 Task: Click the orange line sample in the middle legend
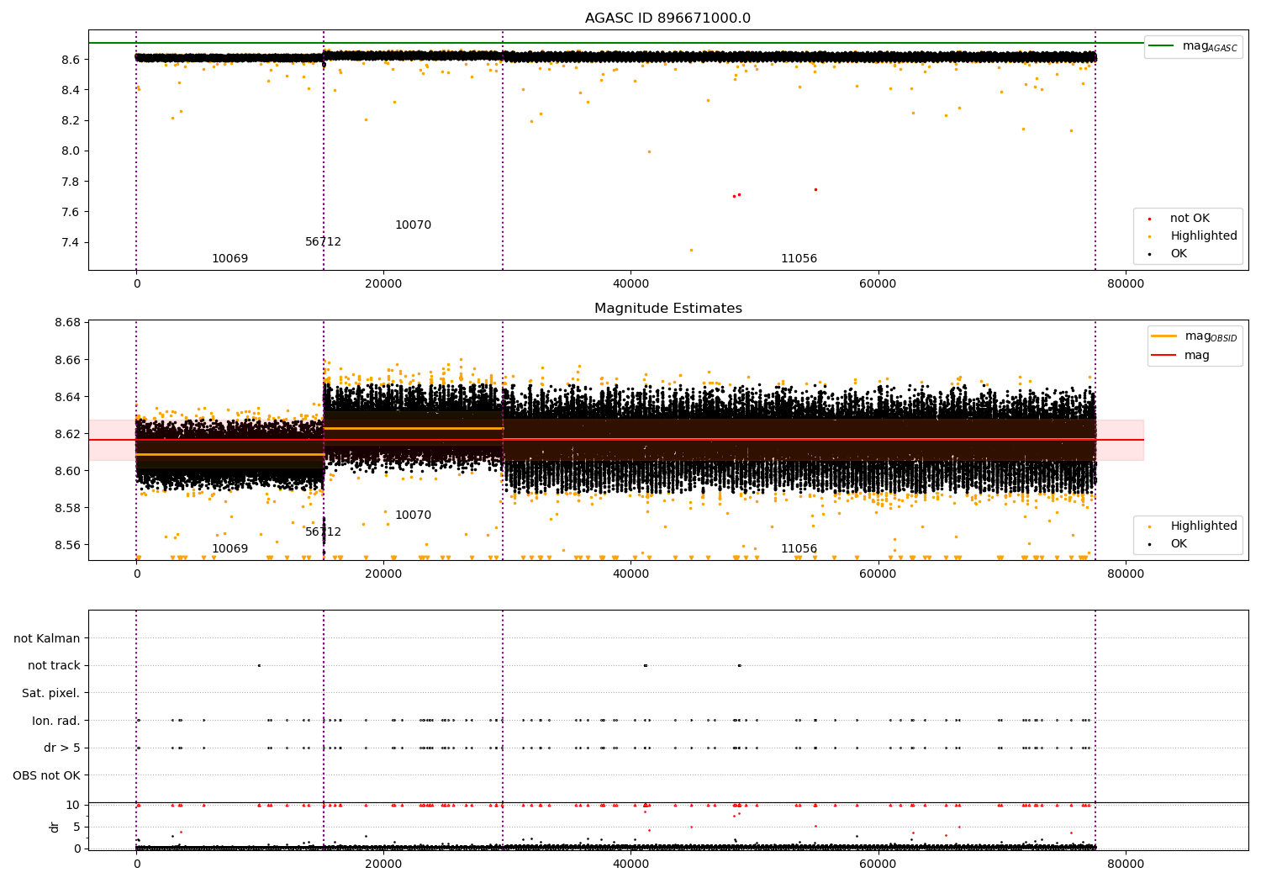click(x=1164, y=336)
